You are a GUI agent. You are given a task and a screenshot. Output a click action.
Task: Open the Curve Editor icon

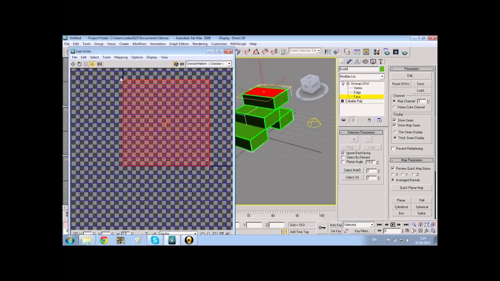pos(357,52)
